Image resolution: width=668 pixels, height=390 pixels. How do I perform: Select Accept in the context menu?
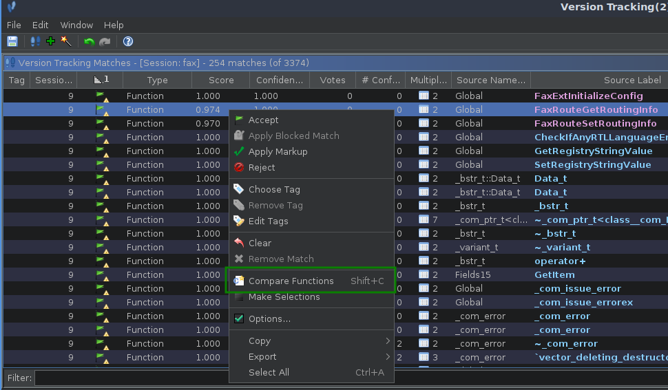coord(263,120)
